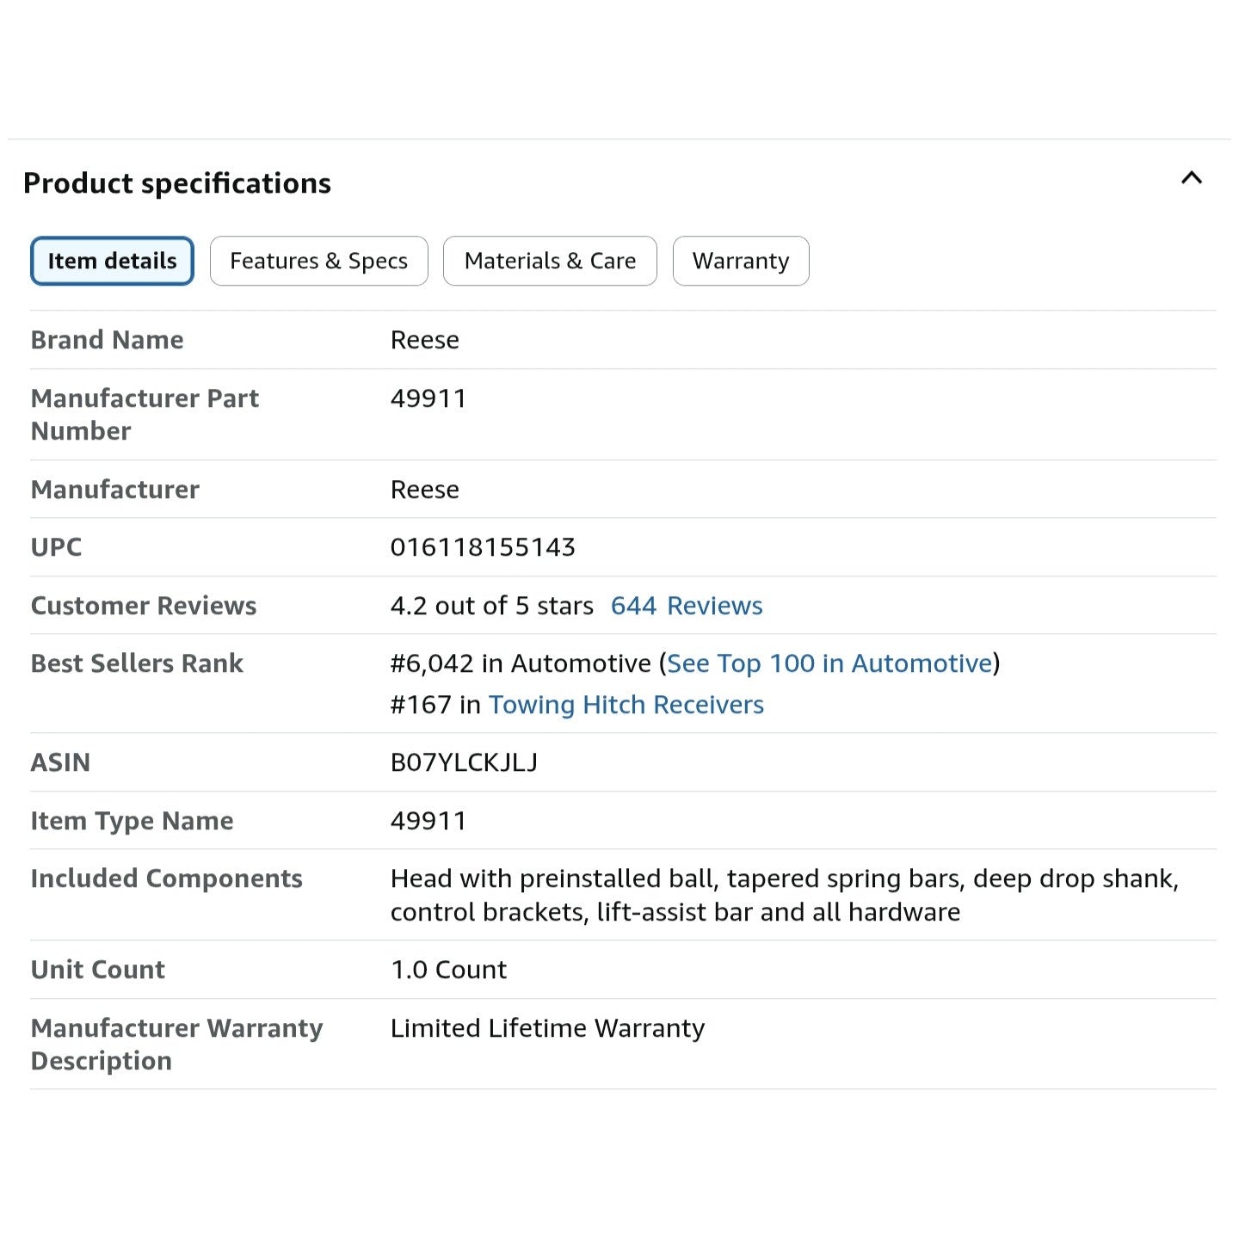Image resolution: width=1239 pixels, height=1239 pixels.
Task: Switch to the Features & Specs tab
Action: (x=318, y=261)
